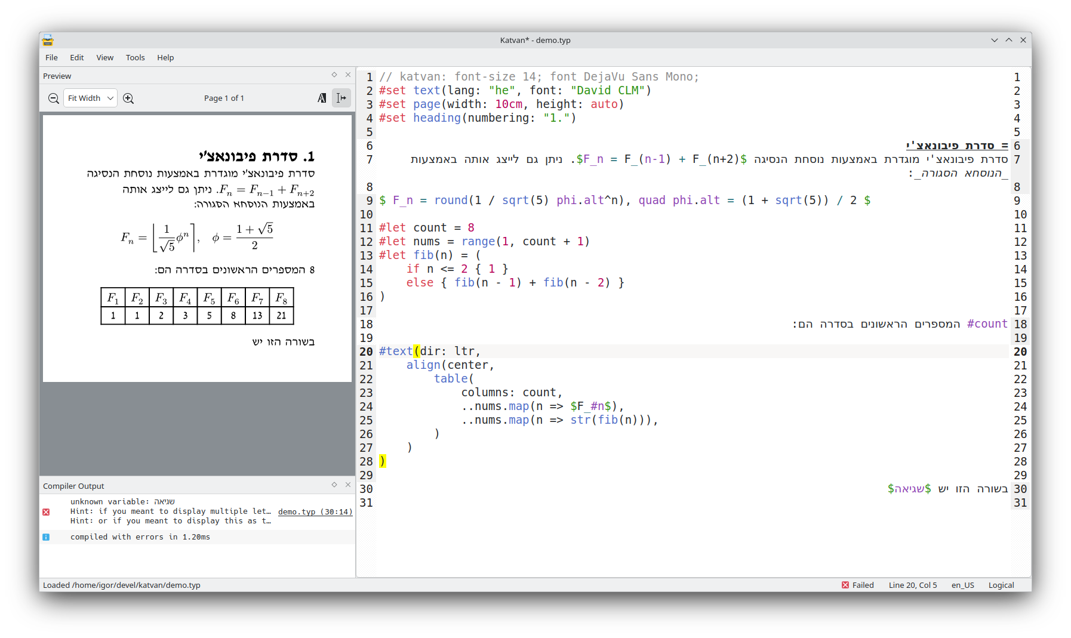Image resolution: width=1071 pixels, height=638 pixels.
Task: Click the status message 'Loaded /home/igor/devel/katvan/demo.typ'
Action: point(122,585)
